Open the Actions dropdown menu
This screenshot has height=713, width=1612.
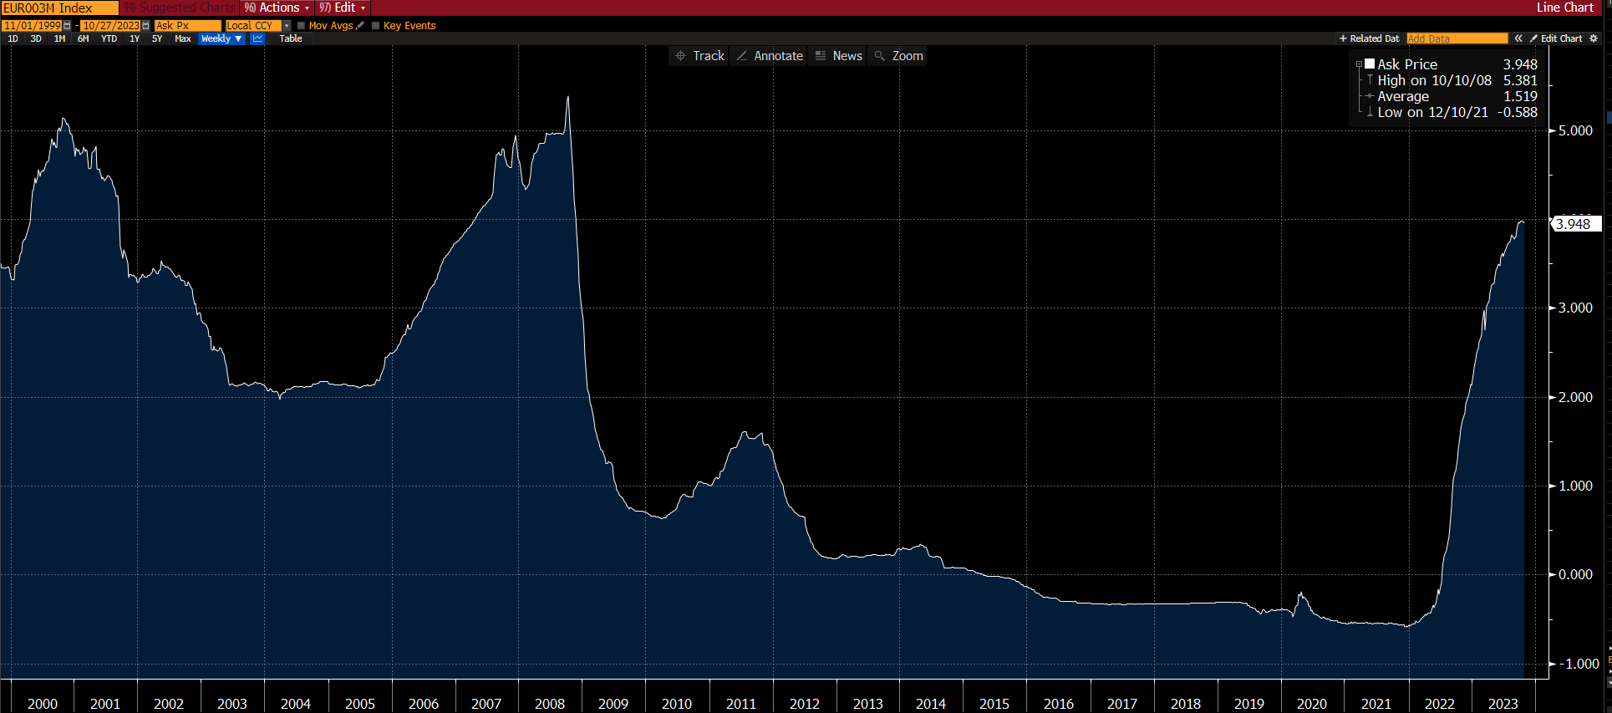click(277, 8)
